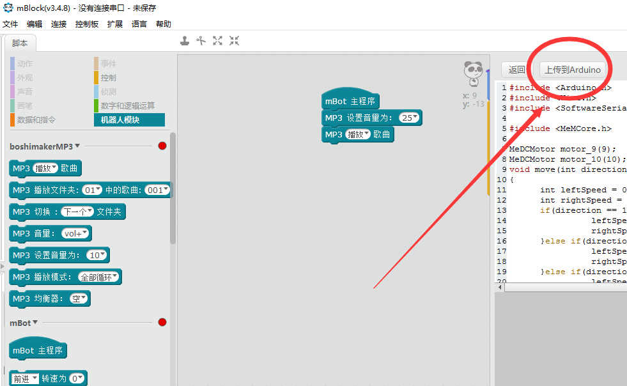Click code line void move(int direction

[568, 169]
